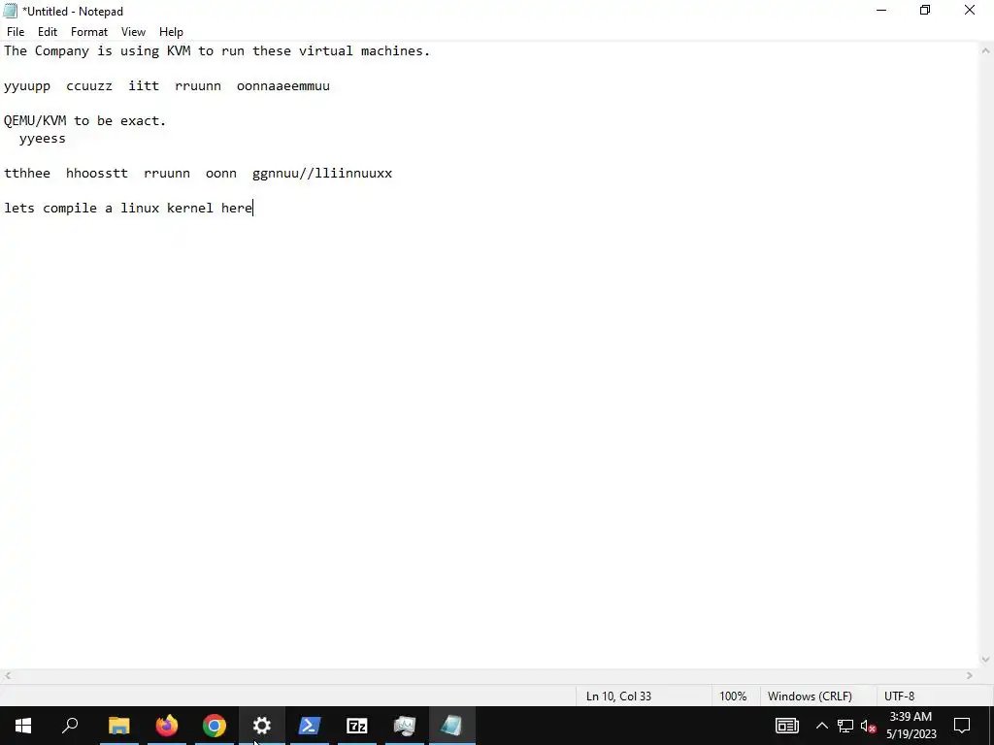Show hidden system tray icons

(x=821, y=726)
